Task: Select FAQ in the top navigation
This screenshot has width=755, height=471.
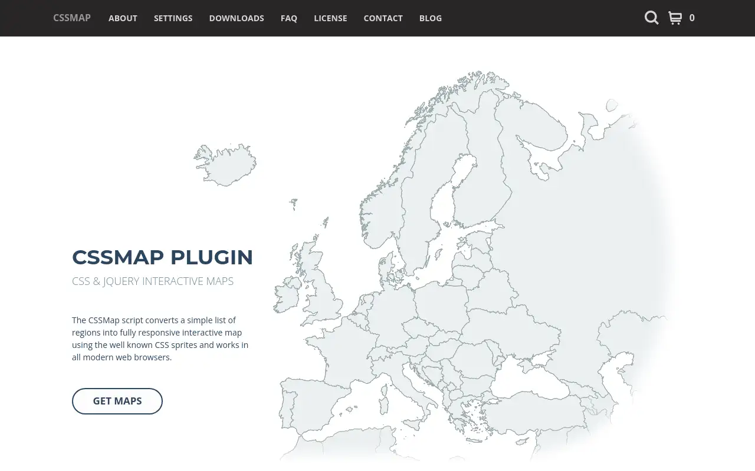Action: click(289, 18)
